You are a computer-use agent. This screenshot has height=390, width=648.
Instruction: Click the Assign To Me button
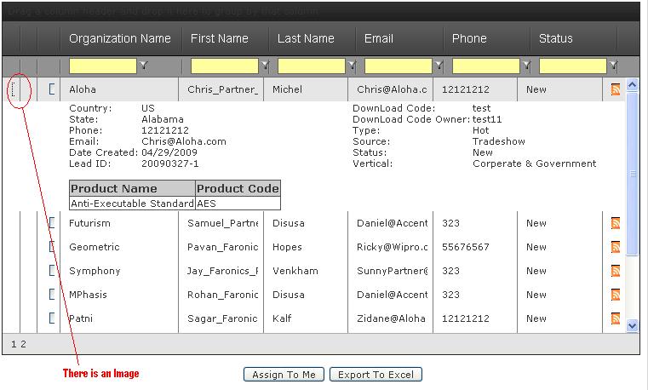[284, 375]
